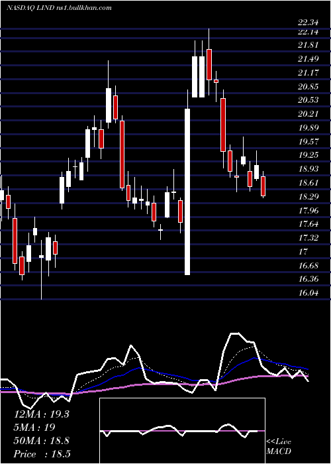Click the tallest white candlestick in the chart
Screen dimensions: 331x464
pos(187,192)
